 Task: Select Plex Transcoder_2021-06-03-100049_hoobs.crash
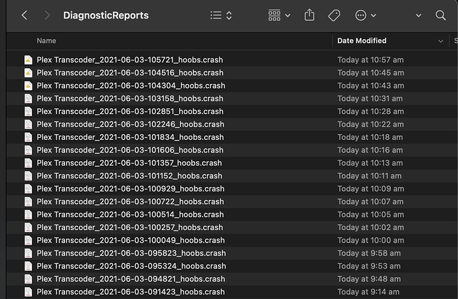click(x=131, y=241)
